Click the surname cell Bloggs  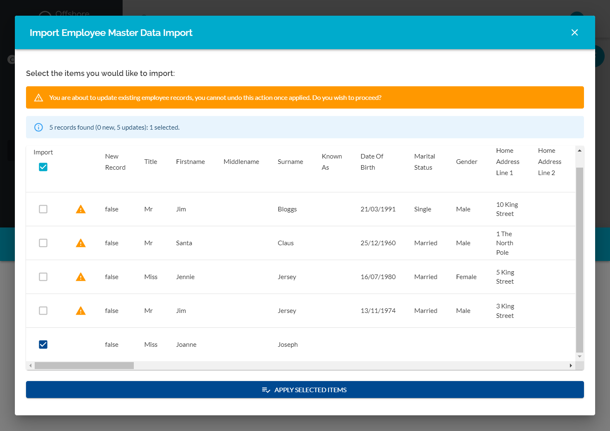pos(287,209)
